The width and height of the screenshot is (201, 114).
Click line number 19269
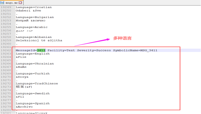[6, 74]
